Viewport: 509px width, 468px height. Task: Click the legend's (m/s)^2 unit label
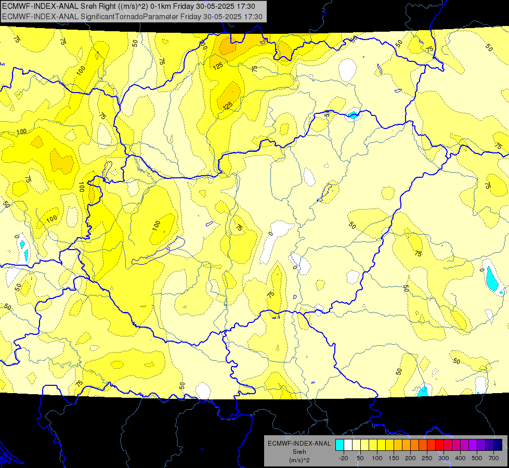coord(299,460)
